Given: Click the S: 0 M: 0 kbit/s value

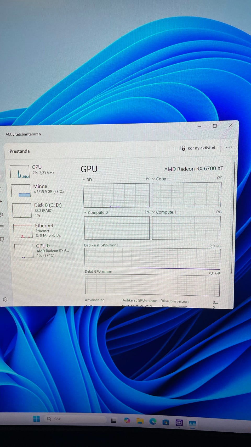Looking at the screenshot, I should click(x=48, y=235).
